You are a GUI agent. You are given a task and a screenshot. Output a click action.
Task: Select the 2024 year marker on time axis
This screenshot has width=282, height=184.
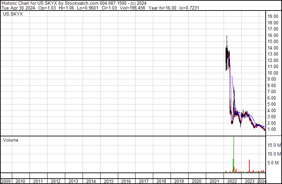pyautogui.click(x=262, y=181)
